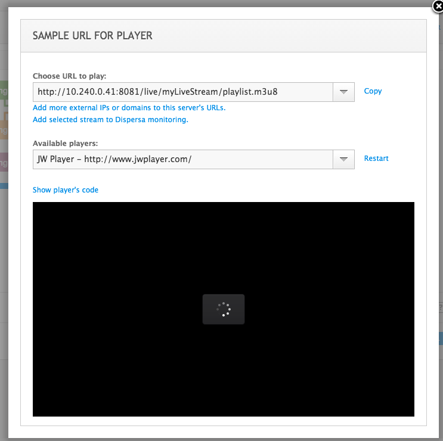This screenshot has height=441, width=443.
Task: Click the dimmed orange block behind dialog
Action: pyautogui.click(x=4, y=129)
